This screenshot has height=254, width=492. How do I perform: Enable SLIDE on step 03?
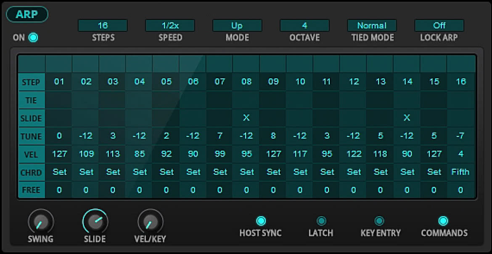point(113,118)
